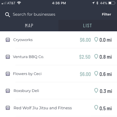Tap the storefront icon beside Ventura BBQ Co.
This screenshot has width=117, height=117.
coord(8,57)
